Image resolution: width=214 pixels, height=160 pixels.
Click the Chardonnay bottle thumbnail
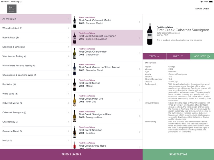pyautogui.click(x=75, y=53)
